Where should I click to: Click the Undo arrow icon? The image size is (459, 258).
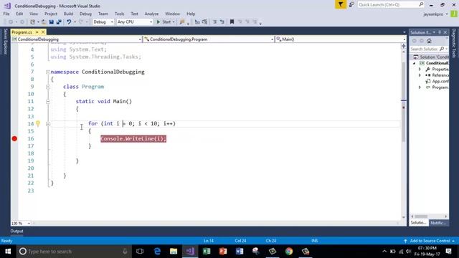pyautogui.click(x=69, y=22)
